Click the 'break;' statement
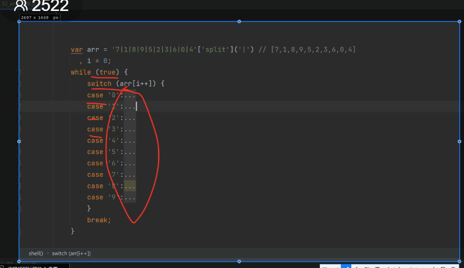The image size is (464, 268). 99,220
